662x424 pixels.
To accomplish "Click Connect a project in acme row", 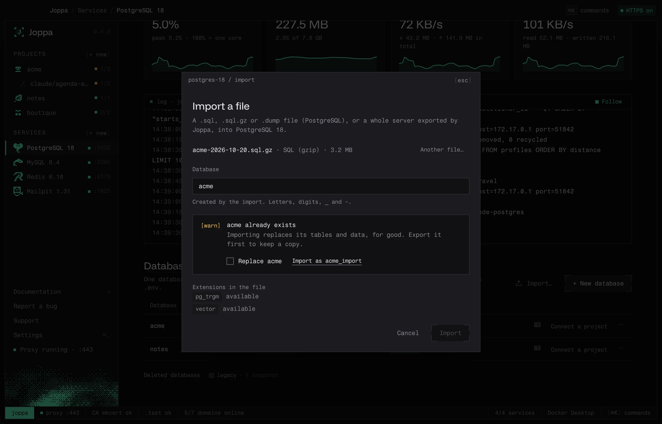I will click(x=579, y=327).
